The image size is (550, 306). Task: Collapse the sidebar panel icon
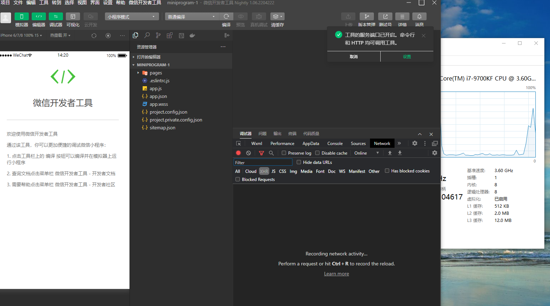(227, 35)
